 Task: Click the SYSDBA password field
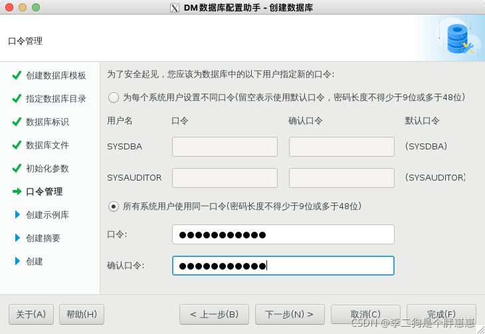[x=225, y=147]
